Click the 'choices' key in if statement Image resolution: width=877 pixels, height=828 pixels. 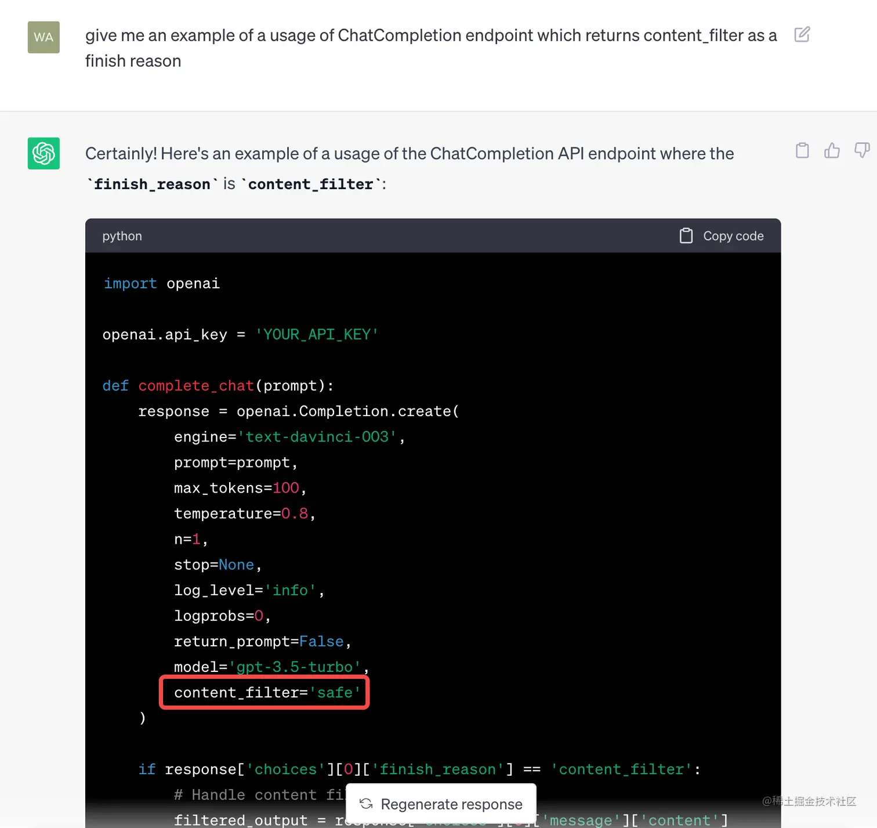(286, 769)
